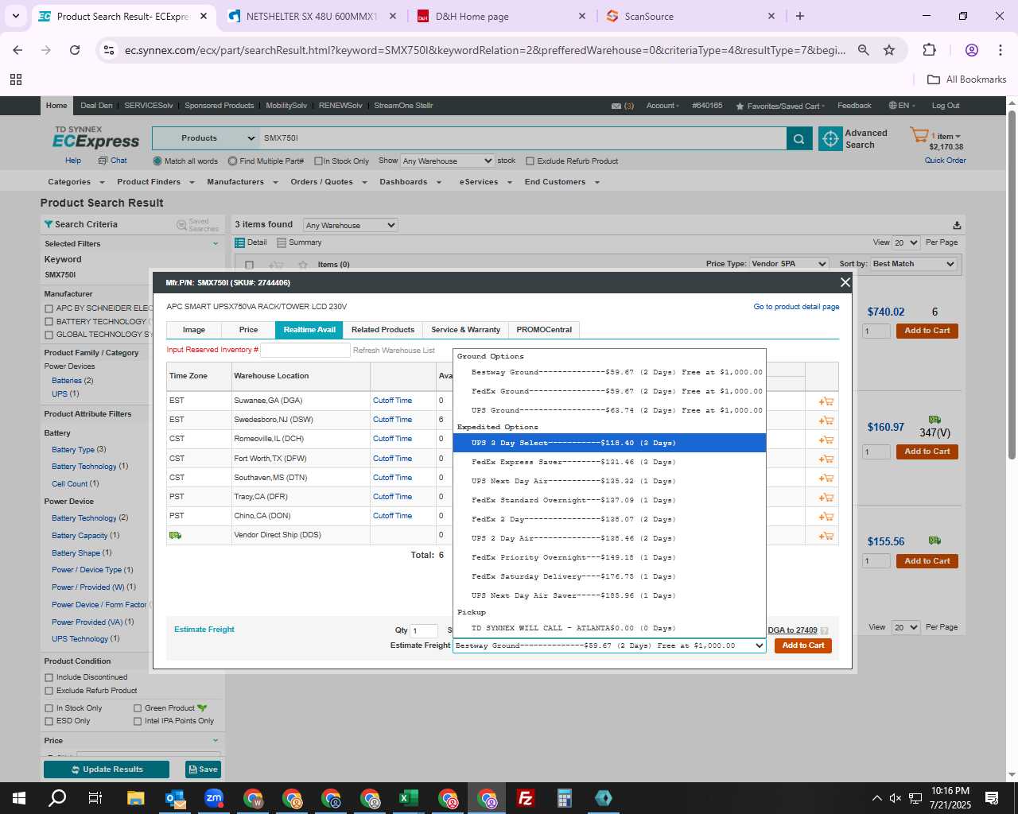The image size is (1018, 814).
Task: Open Any Warehouse dropdown beside Show
Action: click(x=447, y=161)
